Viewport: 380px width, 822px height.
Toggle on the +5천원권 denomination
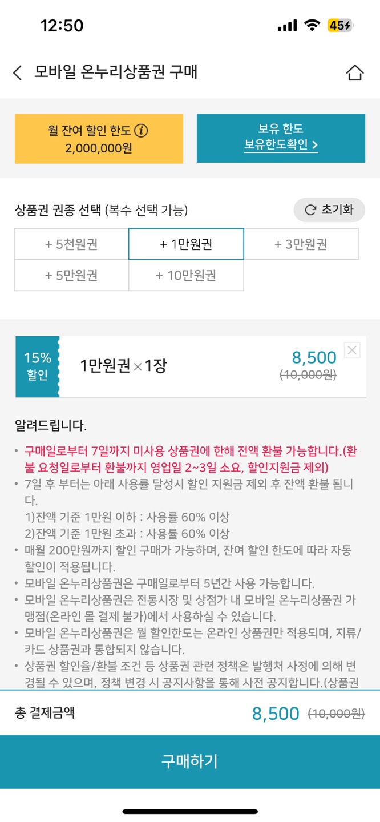click(71, 244)
